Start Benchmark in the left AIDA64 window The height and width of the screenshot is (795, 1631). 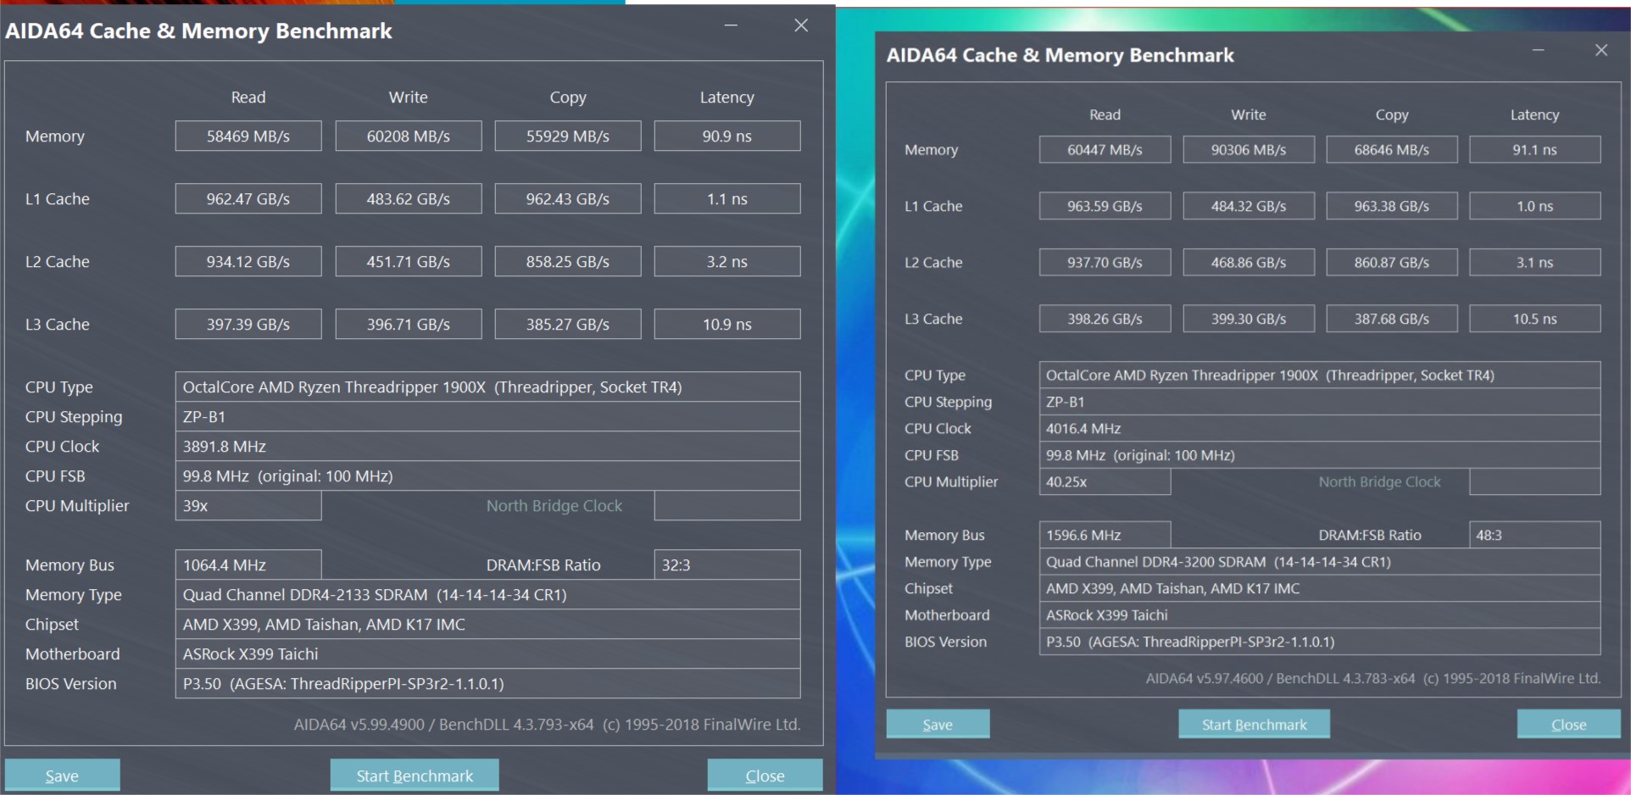click(x=415, y=776)
